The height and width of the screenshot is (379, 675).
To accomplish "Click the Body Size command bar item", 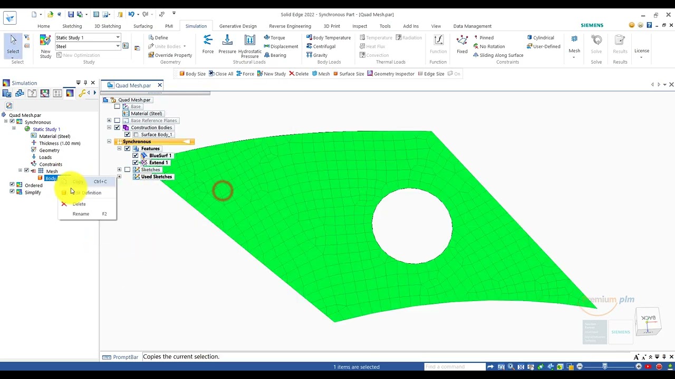I will pyautogui.click(x=192, y=74).
